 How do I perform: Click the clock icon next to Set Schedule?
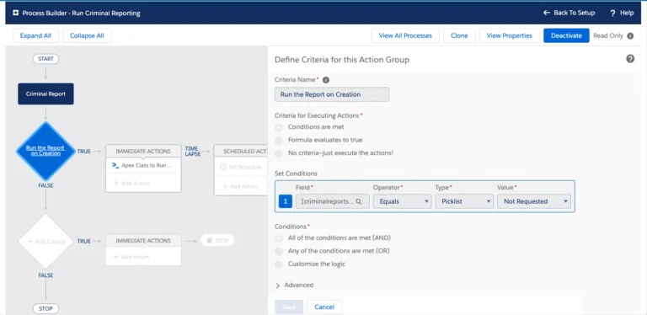[x=223, y=167]
